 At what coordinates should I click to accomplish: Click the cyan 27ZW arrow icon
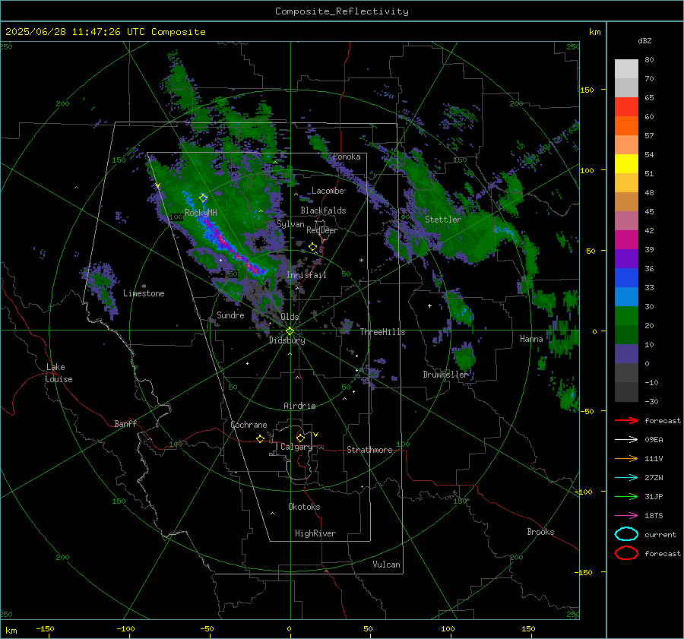[626, 478]
